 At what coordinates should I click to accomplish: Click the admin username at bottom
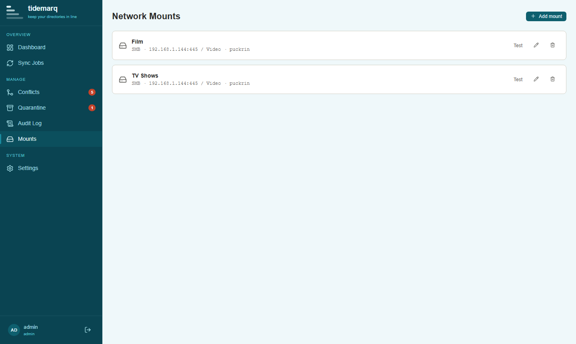pos(31,327)
